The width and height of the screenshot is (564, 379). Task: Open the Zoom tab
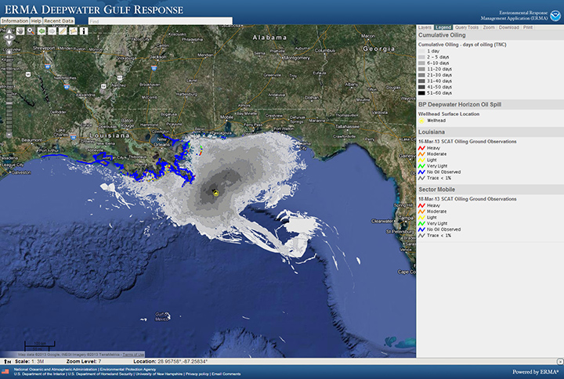pos(489,27)
